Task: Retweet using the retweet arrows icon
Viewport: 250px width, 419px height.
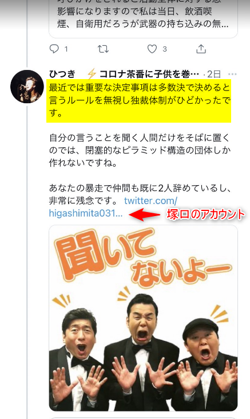Action: click(x=103, y=49)
